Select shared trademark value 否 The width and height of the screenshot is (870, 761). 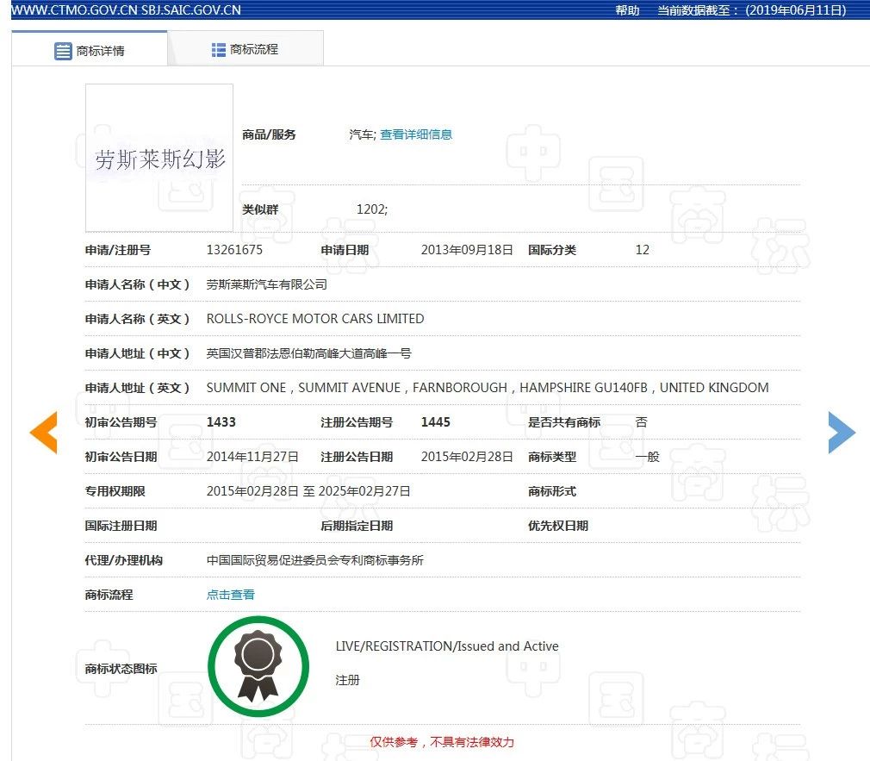642,421
